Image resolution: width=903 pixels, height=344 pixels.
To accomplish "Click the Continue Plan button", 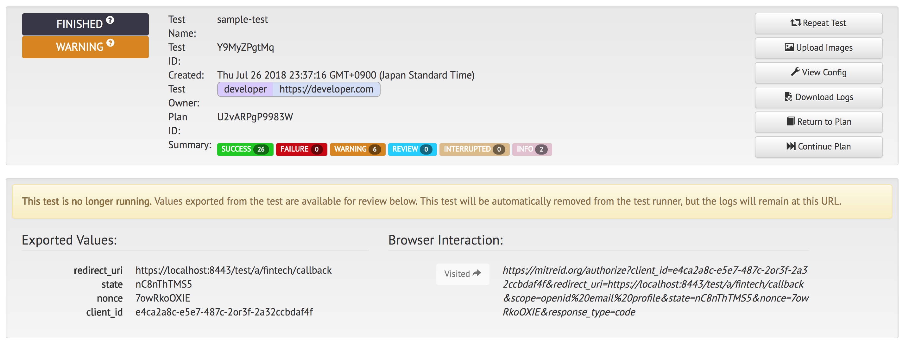I will (818, 147).
